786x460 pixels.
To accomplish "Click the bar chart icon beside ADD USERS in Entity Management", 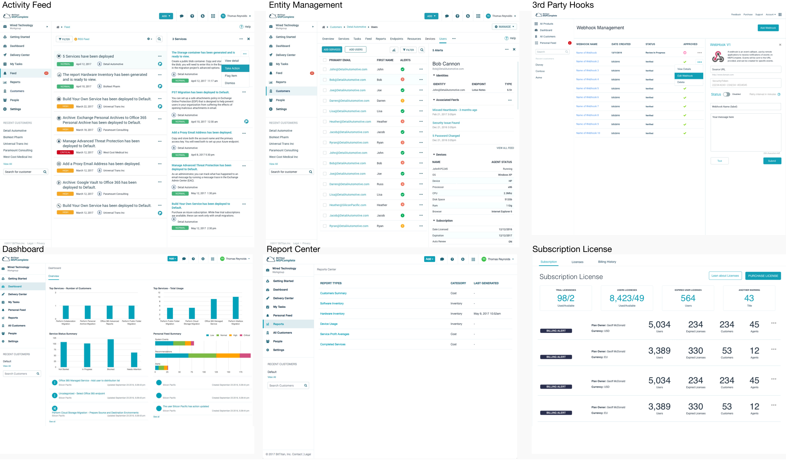I will point(394,50).
